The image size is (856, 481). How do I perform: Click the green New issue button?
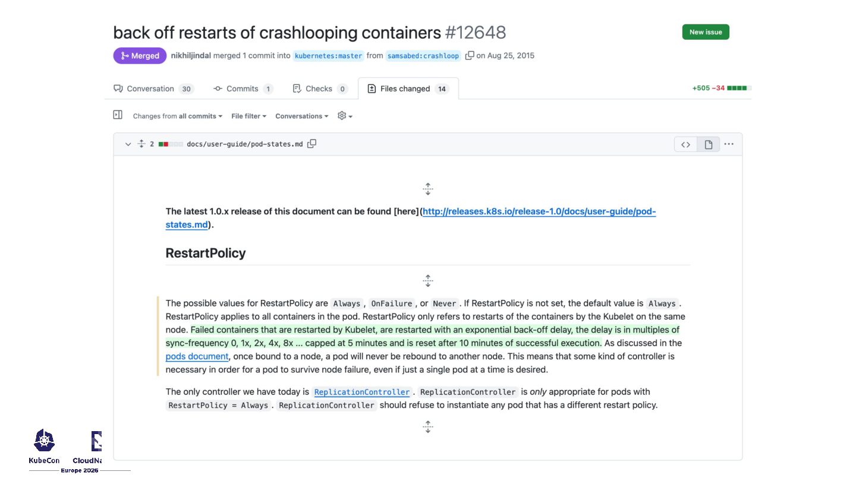pos(706,32)
